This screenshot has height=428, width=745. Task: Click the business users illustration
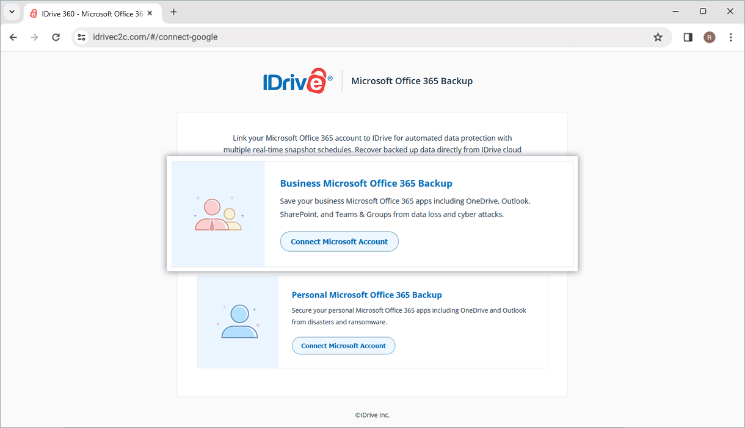click(x=218, y=214)
